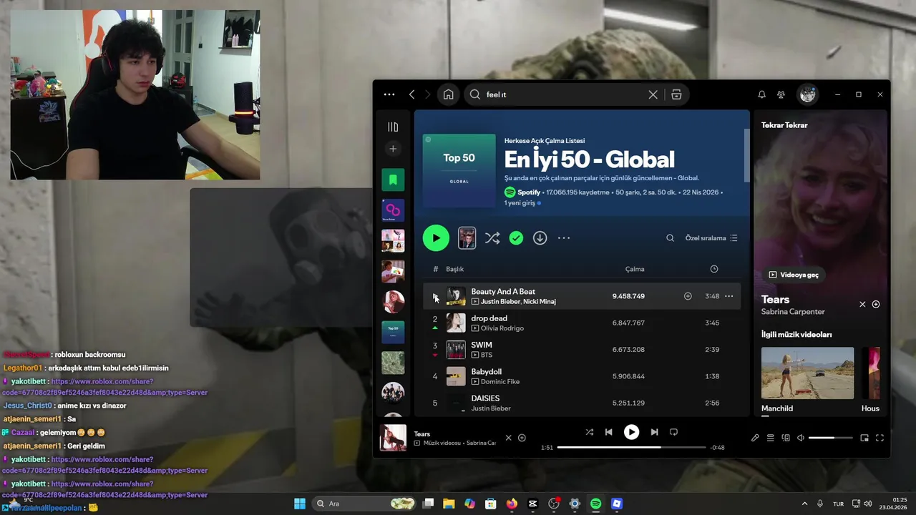Play the 'Beauty And A Beat' track

click(435, 297)
